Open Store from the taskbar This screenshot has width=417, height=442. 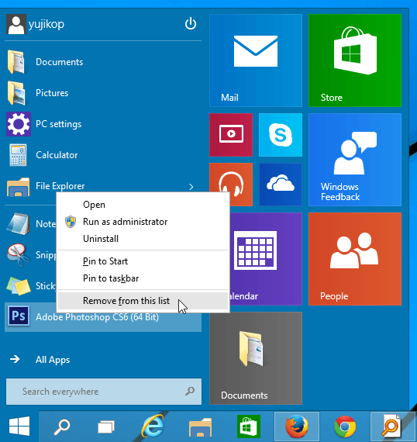pyautogui.click(x=248, y=426)
